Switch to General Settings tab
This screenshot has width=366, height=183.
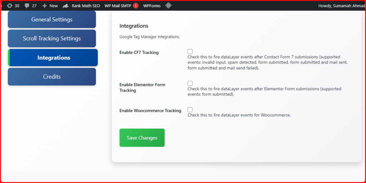[x=52, y=19]
